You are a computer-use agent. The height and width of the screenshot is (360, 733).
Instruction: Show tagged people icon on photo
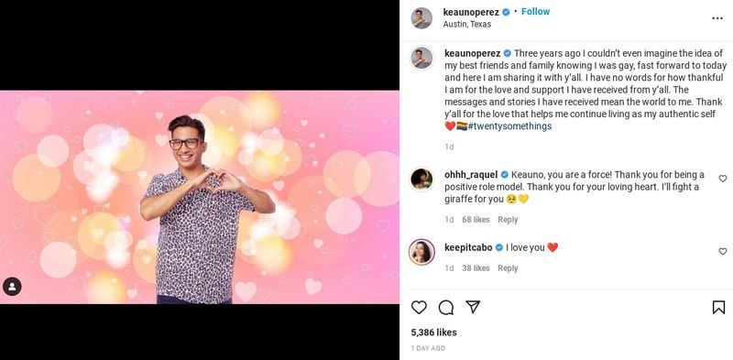tap(12, 287)
